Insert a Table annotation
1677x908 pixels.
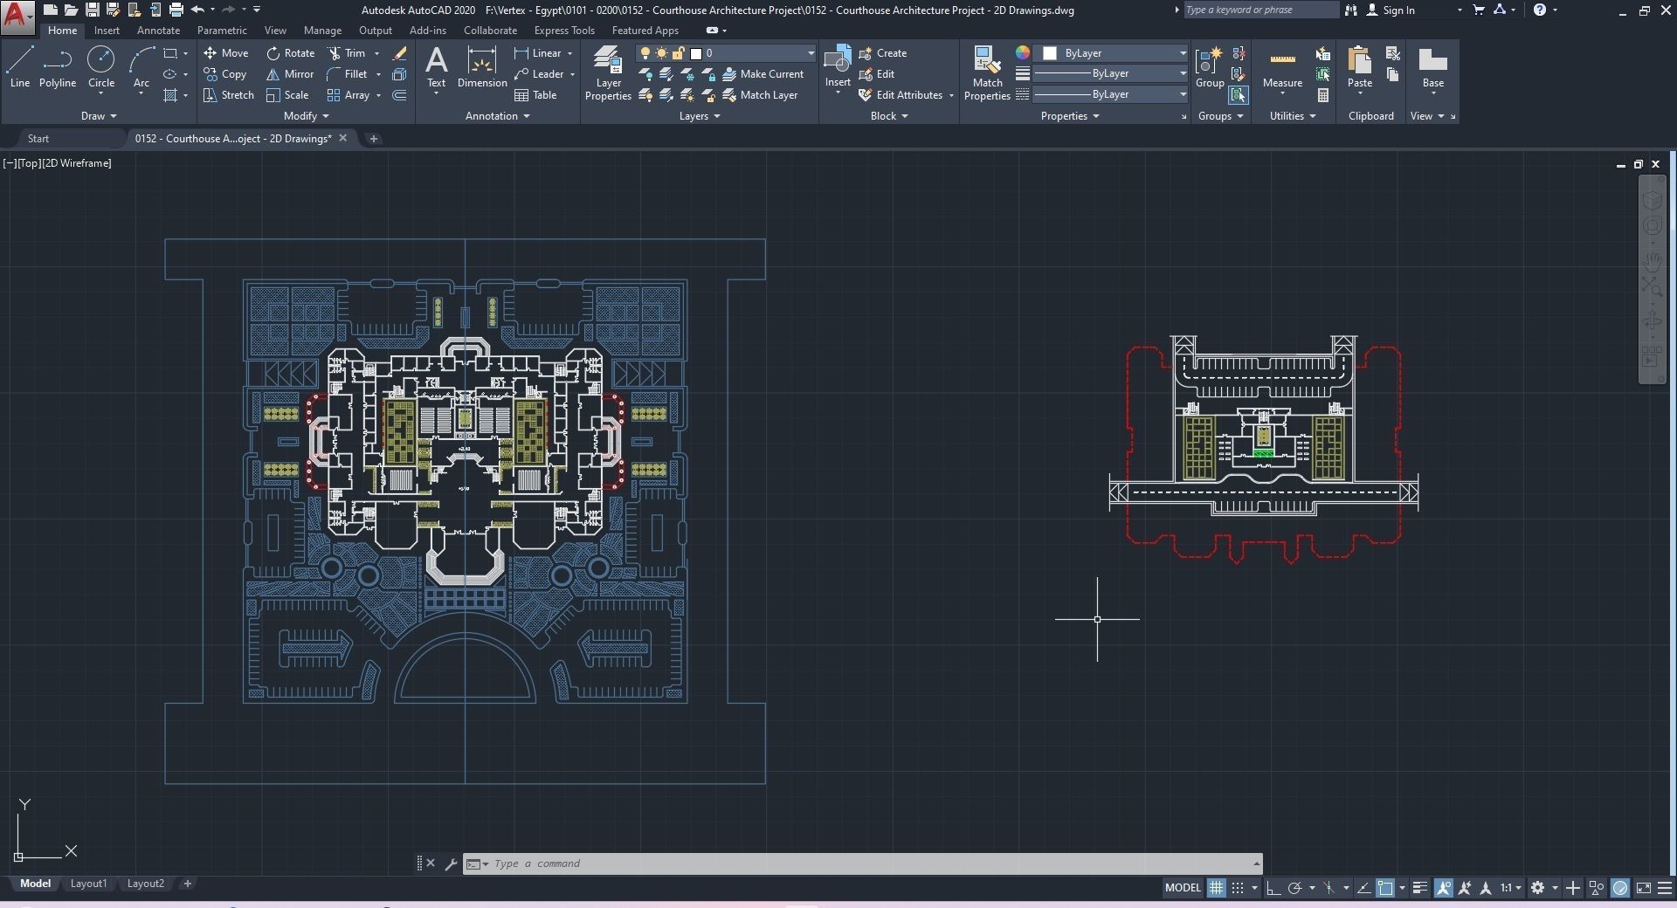[x=535, y=95]
